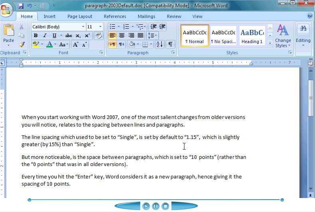
Task: Toggle Bold formatting
Action: point(36,36)
